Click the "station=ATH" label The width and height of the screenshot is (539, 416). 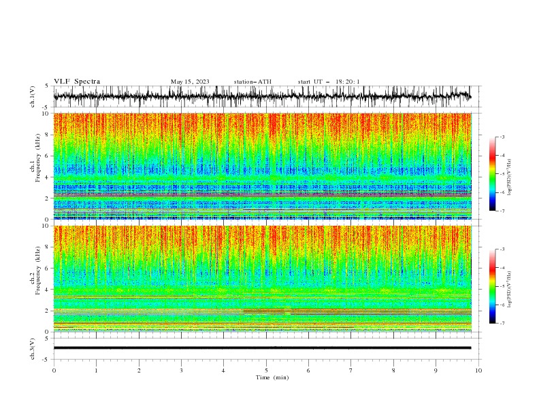point(252,82)
